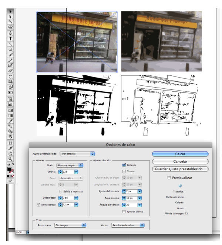Open the Desenfocar value arrow popup
This screenshot has width=222, height=245.
pos(76,198)
